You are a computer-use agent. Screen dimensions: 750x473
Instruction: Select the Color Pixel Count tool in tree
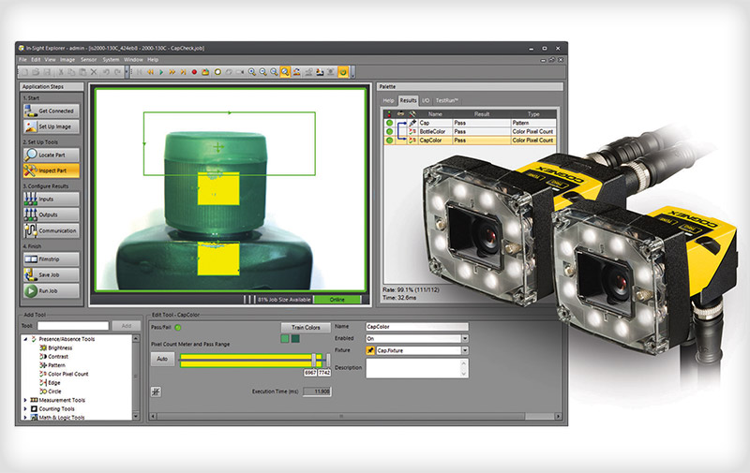point(64,374)
